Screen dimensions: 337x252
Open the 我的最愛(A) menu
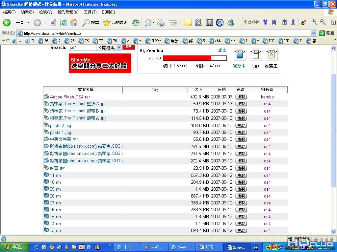[68, 12]
